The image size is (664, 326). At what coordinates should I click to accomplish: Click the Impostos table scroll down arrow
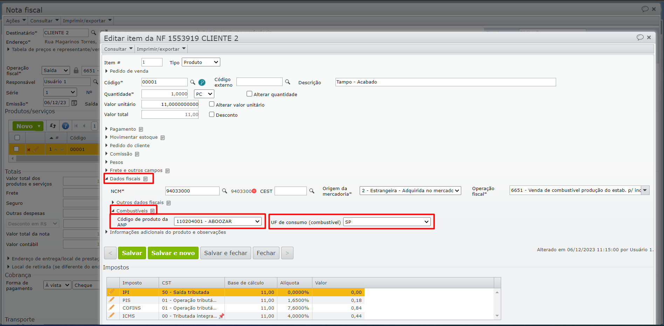pyautogui.click(x=497, y=316)
